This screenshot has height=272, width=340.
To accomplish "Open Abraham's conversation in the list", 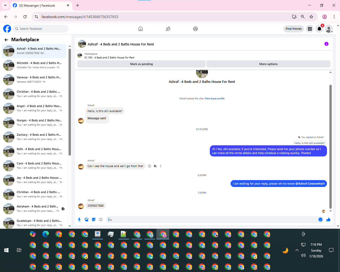I will [x=34, y=209].
